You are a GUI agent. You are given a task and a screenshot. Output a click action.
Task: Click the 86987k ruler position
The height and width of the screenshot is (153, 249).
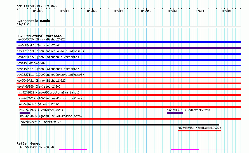coord(38,11)
